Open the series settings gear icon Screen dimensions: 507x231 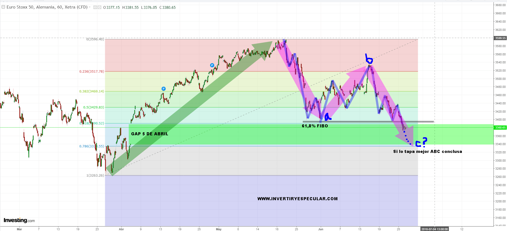pyautogui.click(x=99, y=7)
